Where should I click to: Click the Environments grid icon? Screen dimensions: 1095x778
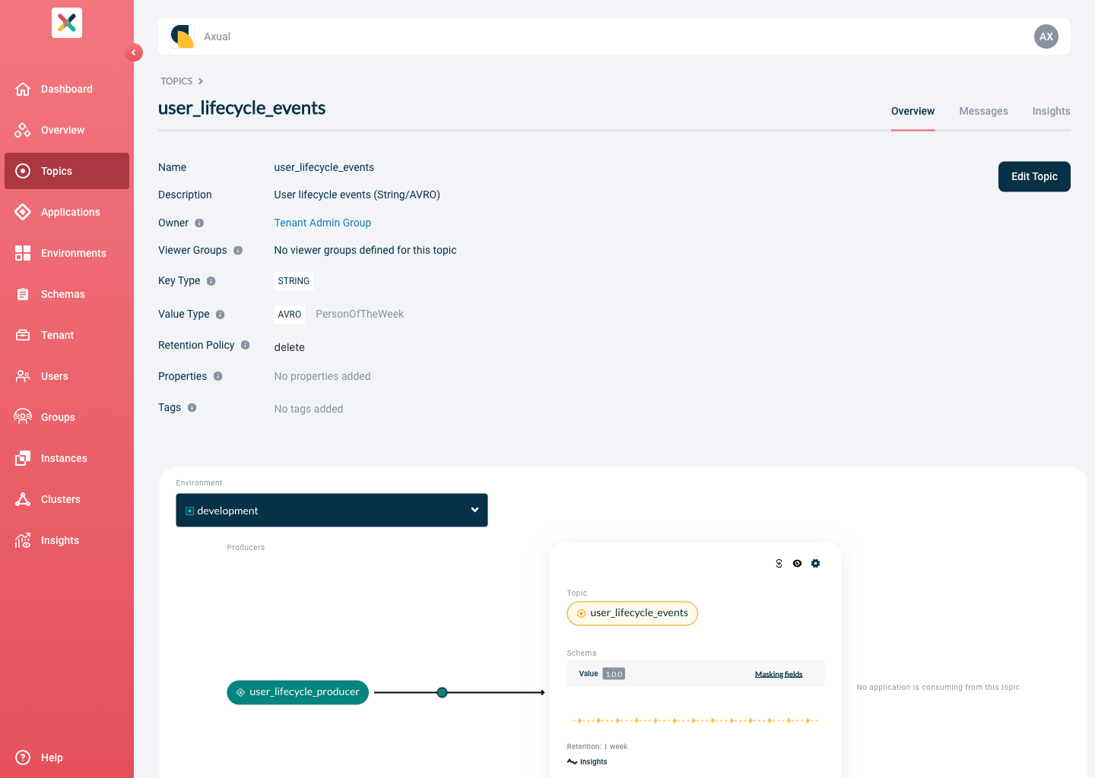(x=23, y=253)
